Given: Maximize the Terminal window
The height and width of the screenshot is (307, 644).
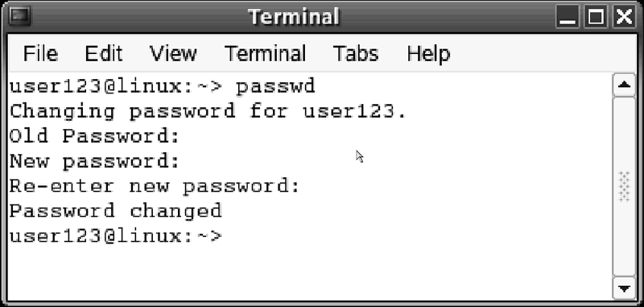Looking at the screenshot, I should [596, 17].
